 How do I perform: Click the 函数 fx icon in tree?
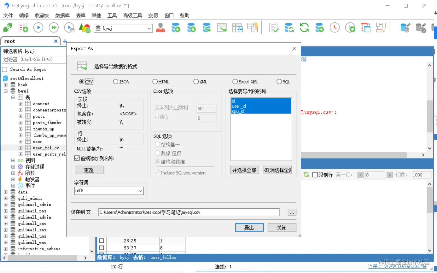point(20,173)
